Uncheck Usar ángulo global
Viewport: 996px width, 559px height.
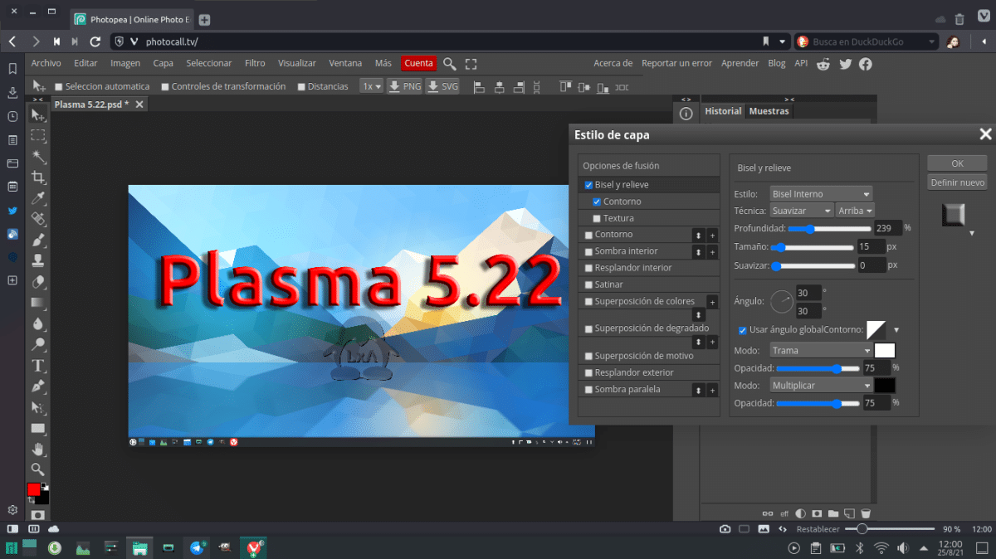(742, 330)
